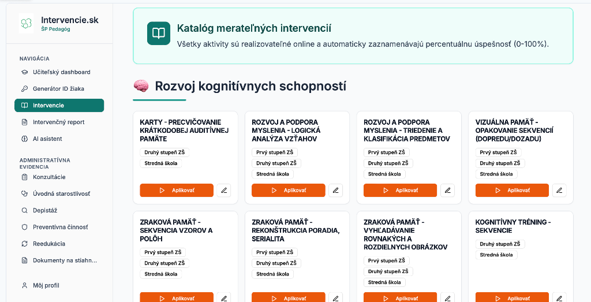Click the magnifier icon for Depistáž
This screenshot has width=591, height=302.
click(x=24, y=210)
